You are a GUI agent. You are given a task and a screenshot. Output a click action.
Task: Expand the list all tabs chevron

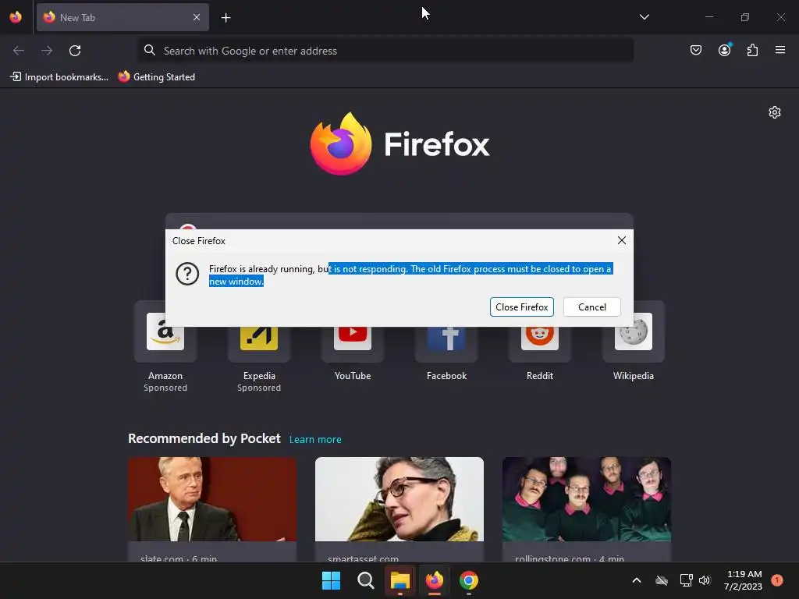click(644, 17)
